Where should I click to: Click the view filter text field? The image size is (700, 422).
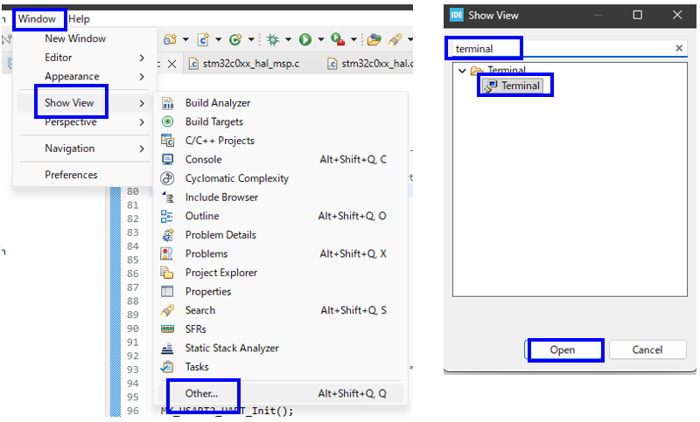pos(560,49)
